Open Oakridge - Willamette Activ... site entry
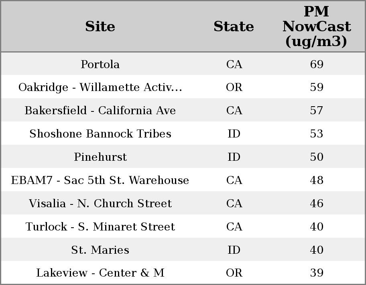 (x=100, y=87)
